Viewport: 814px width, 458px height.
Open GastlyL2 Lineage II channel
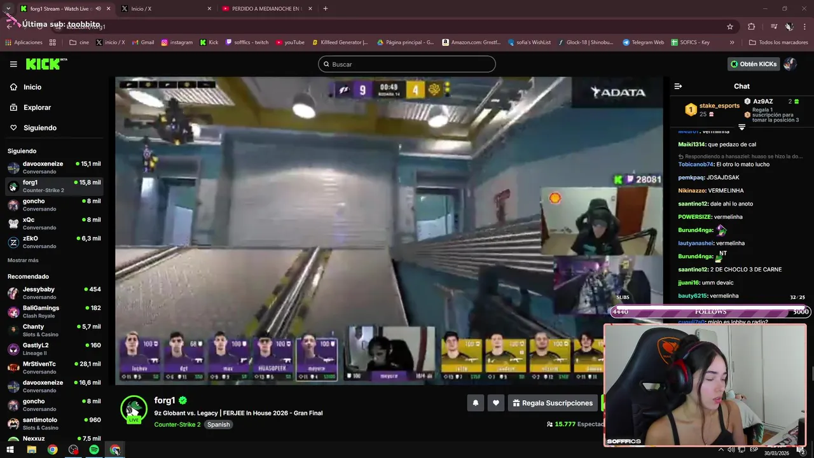(x=54, y=349)
